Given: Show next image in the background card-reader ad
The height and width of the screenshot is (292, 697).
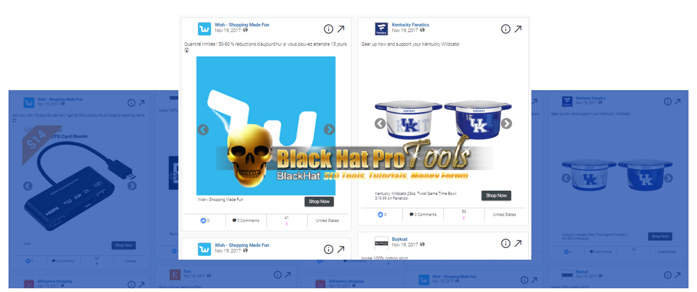Looking at the screenshot, I should pyautogui.click(x=132, y=186).
